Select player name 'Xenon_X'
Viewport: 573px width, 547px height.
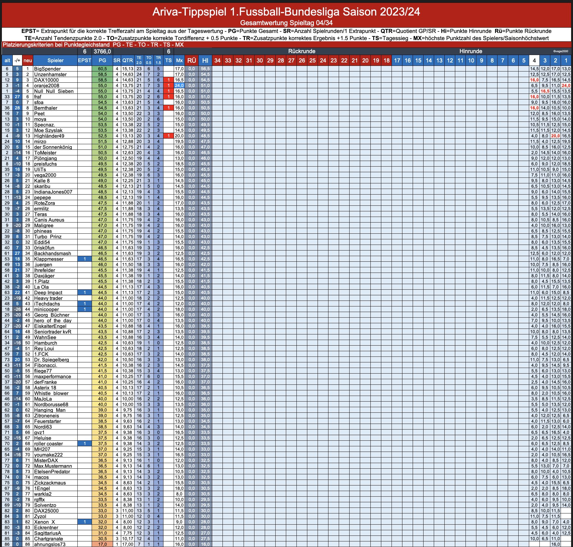pyautogui.click(x=44, y=522)
